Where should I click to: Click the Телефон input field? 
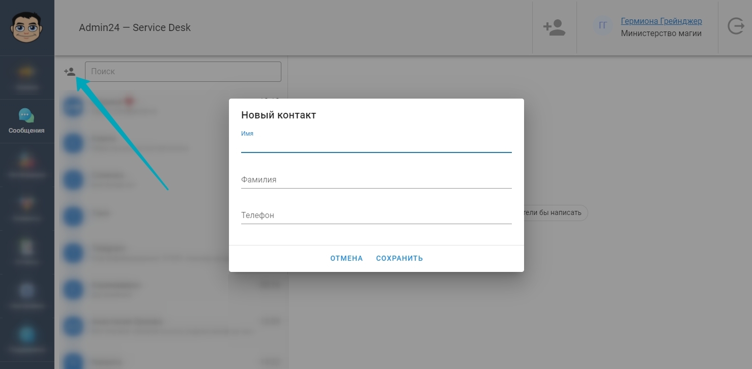pos(376,216)
